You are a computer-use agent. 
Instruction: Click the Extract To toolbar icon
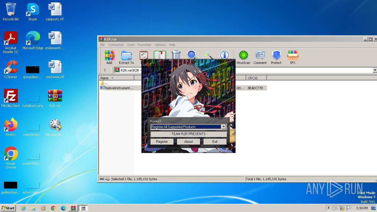click(x=126, y=57)
